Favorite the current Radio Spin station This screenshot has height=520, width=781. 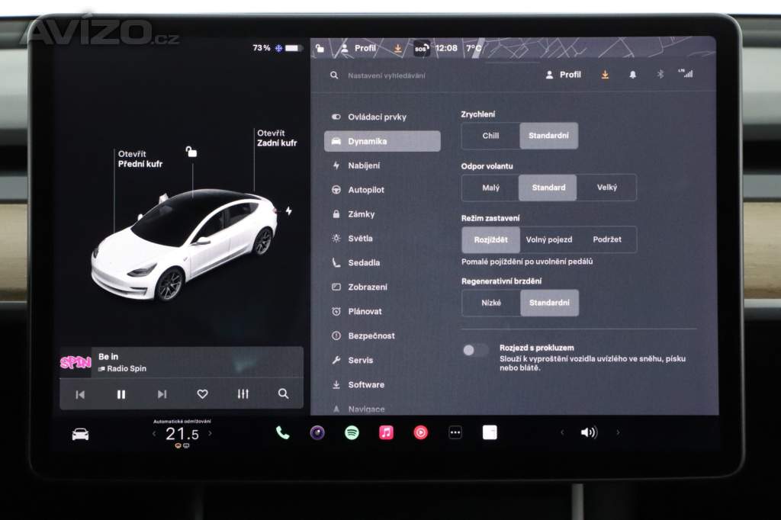click(x=202, y=394)
